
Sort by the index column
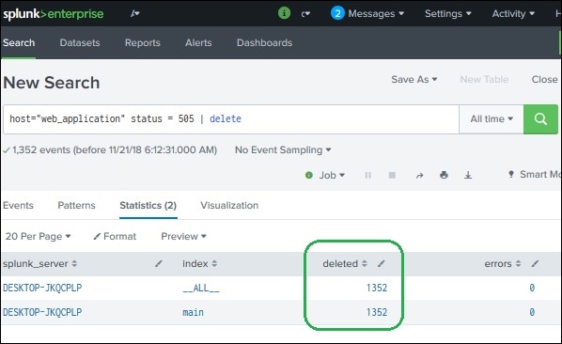point(199,264)
